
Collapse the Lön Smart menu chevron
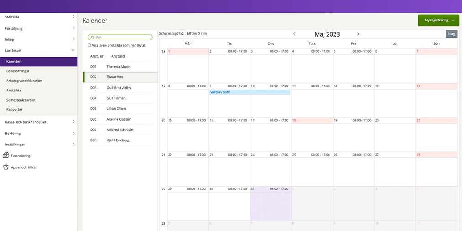click(73, 50)
